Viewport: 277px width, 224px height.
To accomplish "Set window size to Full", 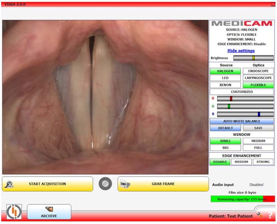I will [258, 147].
